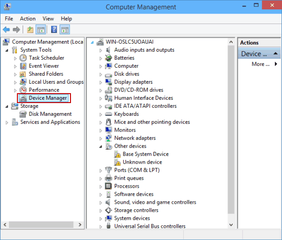Click the Unknown device warning icon
The width and height of the screenshot is (282, 240).
tap(117, 162)
